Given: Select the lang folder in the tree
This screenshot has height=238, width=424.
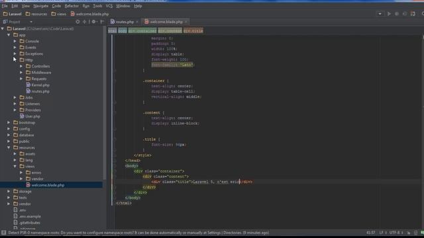Looking at the screenshot, I should pyautogui.click(x=26, y=160).
